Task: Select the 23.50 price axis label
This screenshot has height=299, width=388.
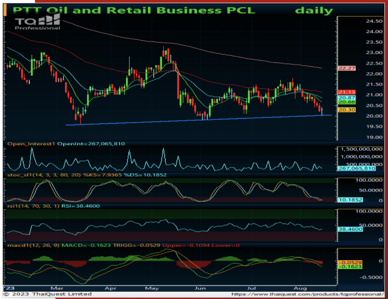Action: coord(374,42)
